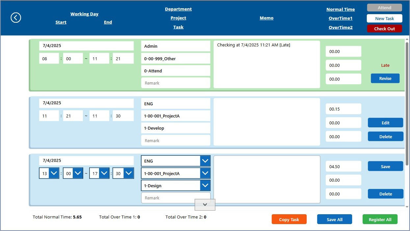This screenshot has width=410, height=231.
Task: Click the Memo column header
Action: tap(267, 18)
